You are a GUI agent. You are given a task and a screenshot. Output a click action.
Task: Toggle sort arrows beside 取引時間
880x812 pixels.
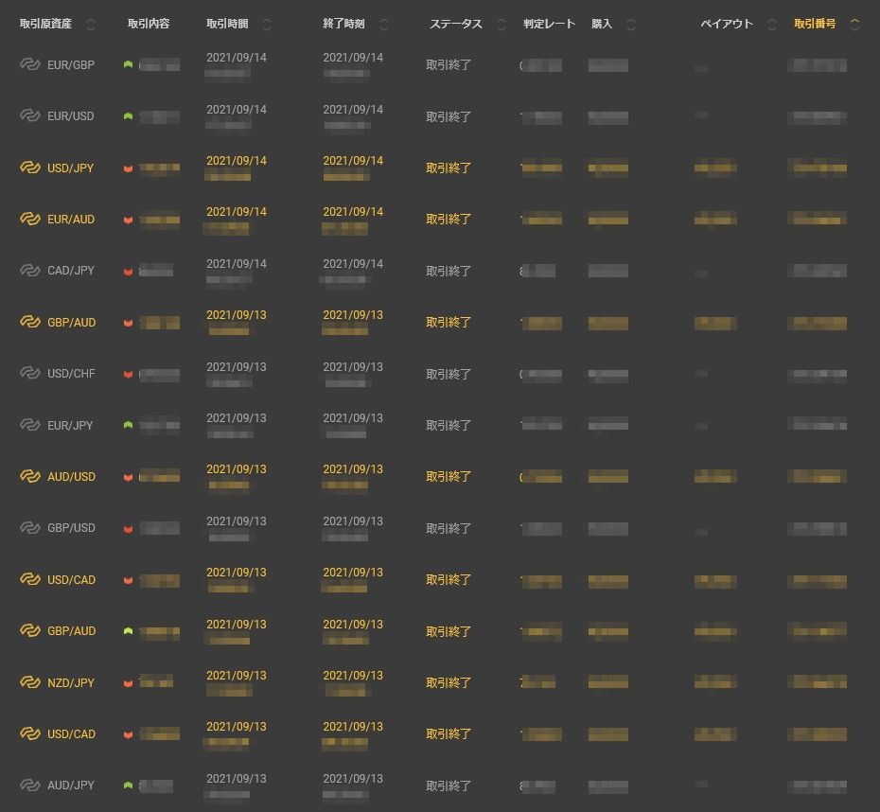tap(267, 25)
